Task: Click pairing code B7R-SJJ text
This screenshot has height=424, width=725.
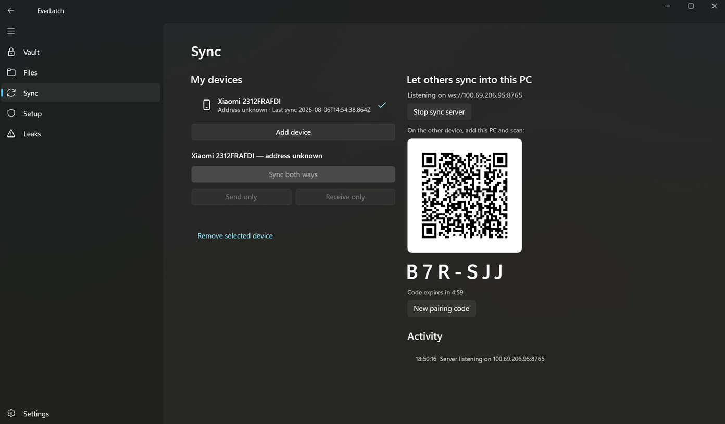Action: (x=455, y=272)
